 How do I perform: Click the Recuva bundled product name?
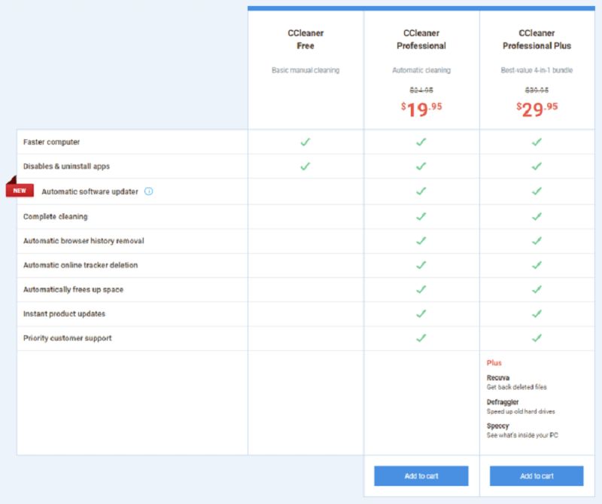pyautogui.click(x=497, y=377)
